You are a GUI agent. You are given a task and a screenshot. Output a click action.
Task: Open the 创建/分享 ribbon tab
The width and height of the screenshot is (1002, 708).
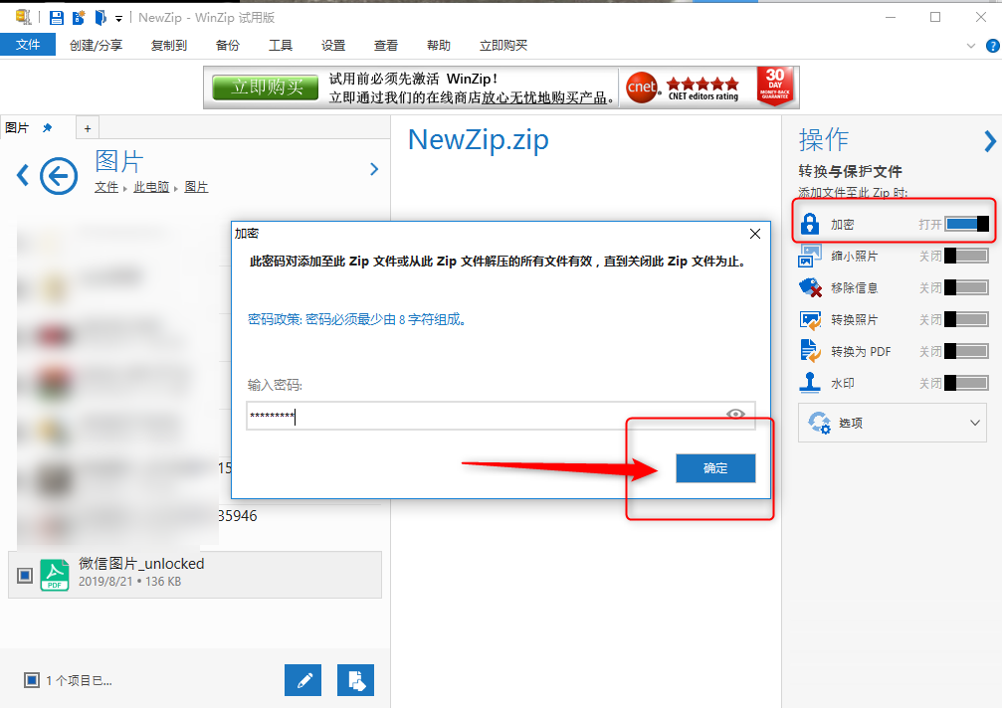[96, 46]
